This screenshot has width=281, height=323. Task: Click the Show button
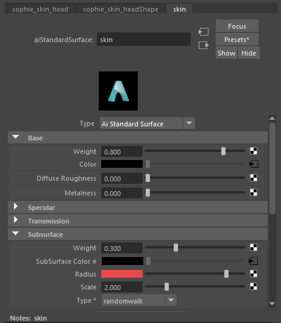pyautogui.click(x=227, y=53)
